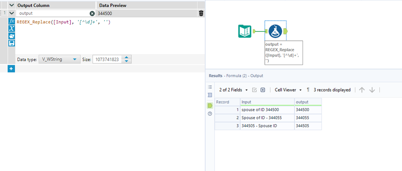Image resolution: width=402 pixels, height=171 pixels.
Task: Select output cell 344500 in results table
Action: pyautogui.click(x=308, y=110)
